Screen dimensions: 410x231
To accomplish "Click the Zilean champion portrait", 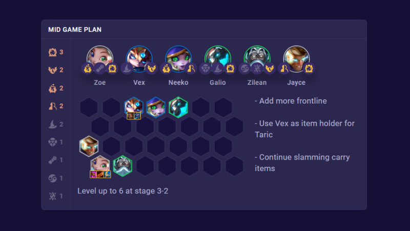I will [x=257, y=59].
